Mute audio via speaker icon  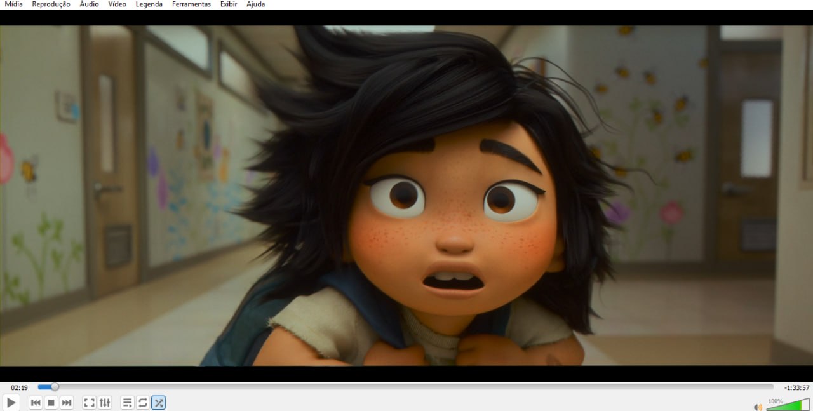tap(758, 407)
